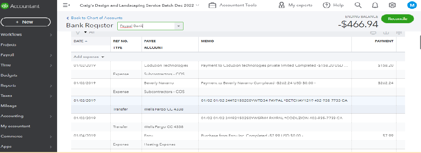Select the $262.24 payment amount
421x153 pixels.
tap(385, 83)
